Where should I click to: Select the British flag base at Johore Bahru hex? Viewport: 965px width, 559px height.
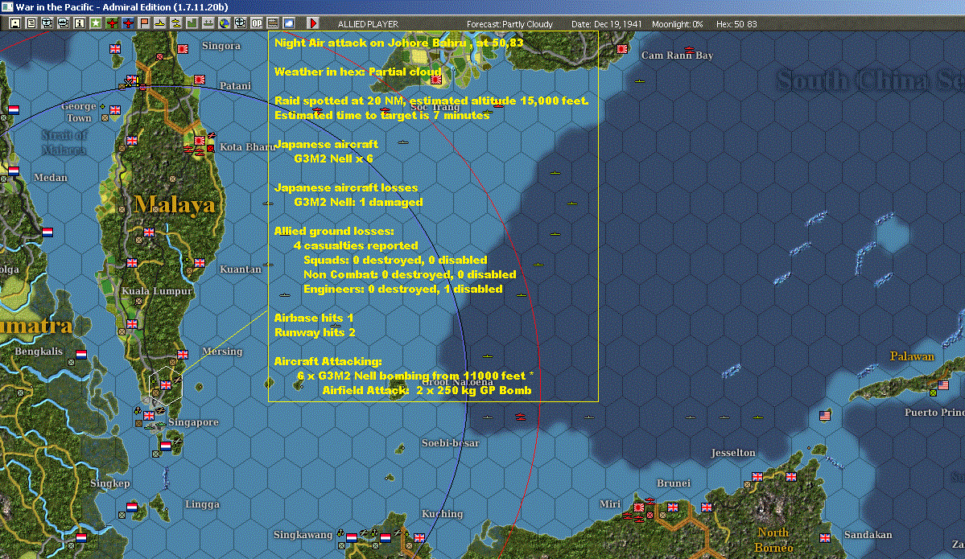tap(166, 385)
